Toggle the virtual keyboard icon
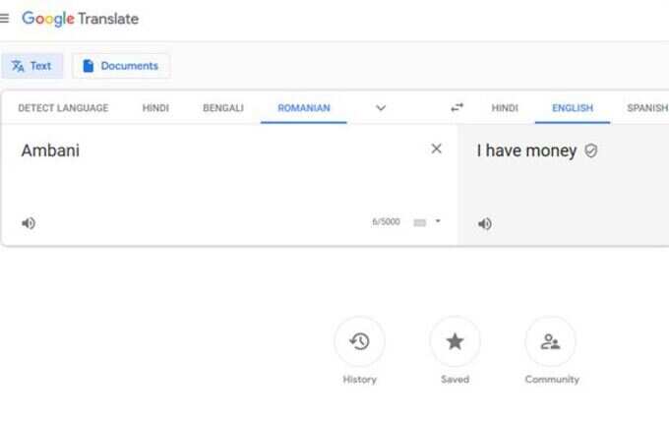 [420, 222]
